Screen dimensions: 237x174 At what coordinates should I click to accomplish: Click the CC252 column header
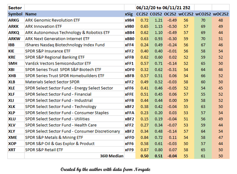tap(142, 14)
